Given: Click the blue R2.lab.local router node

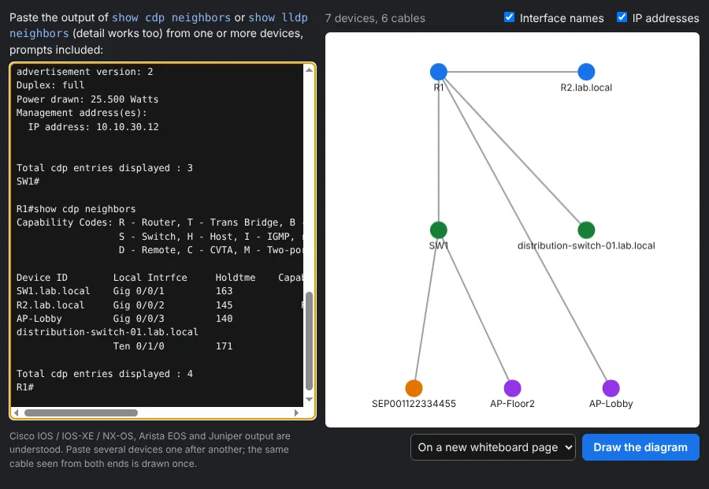Looking at the screenshot, I should (586, 72).
